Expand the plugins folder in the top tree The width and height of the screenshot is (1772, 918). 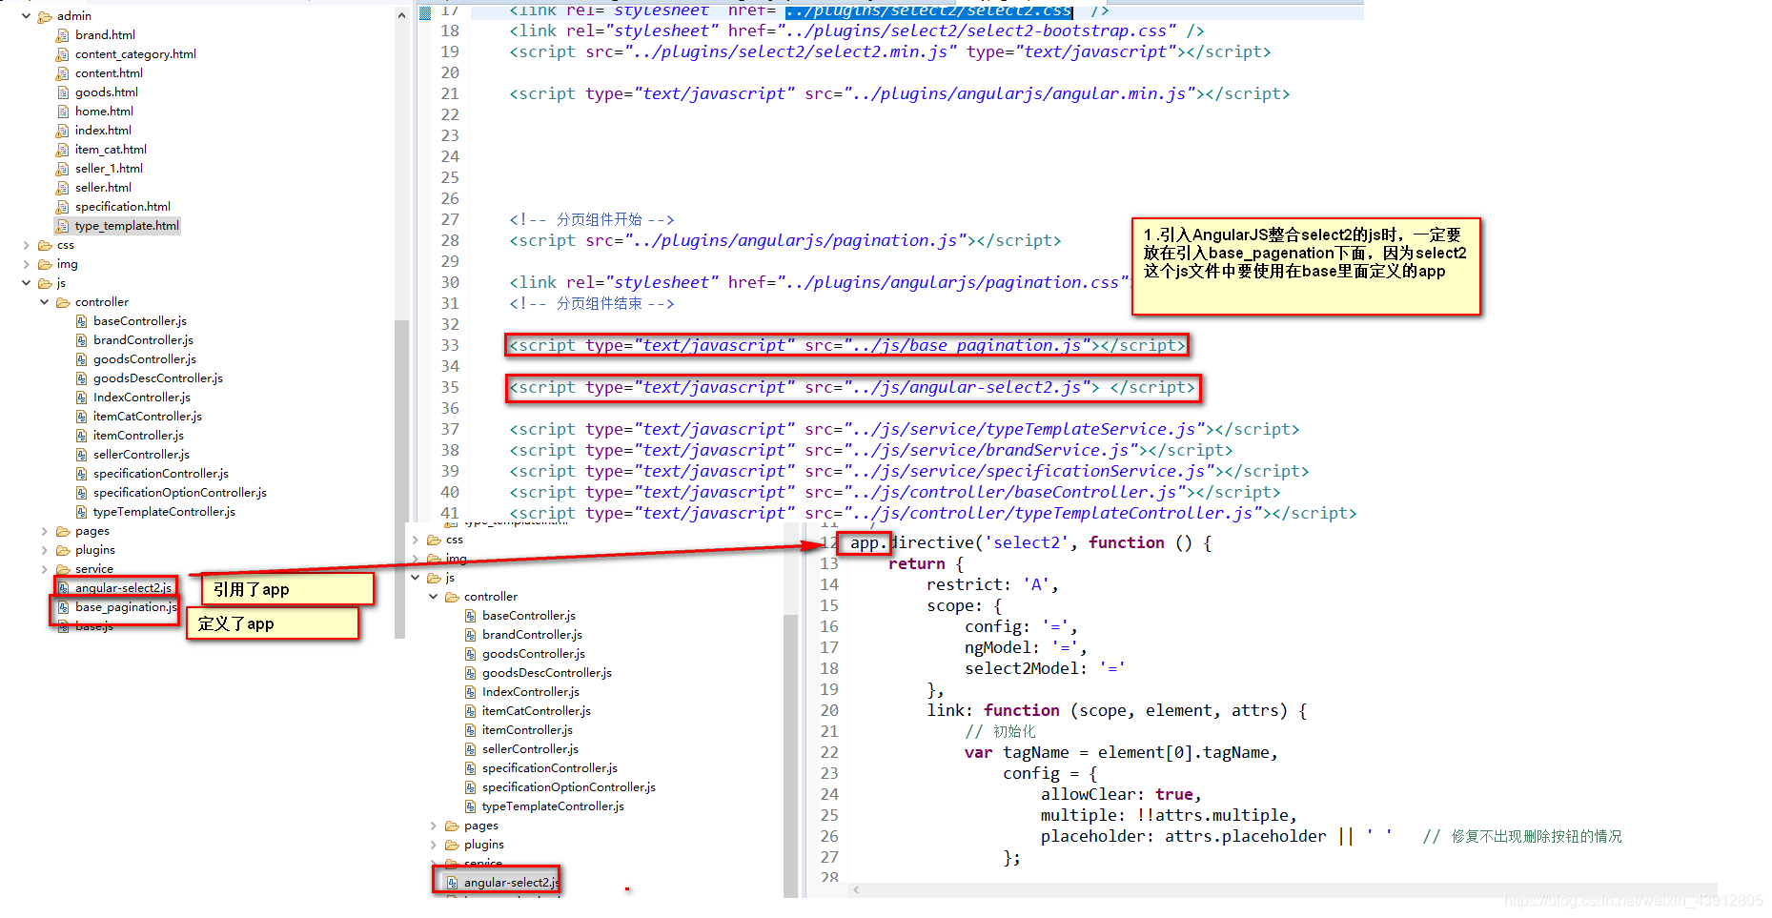[44, 550]
